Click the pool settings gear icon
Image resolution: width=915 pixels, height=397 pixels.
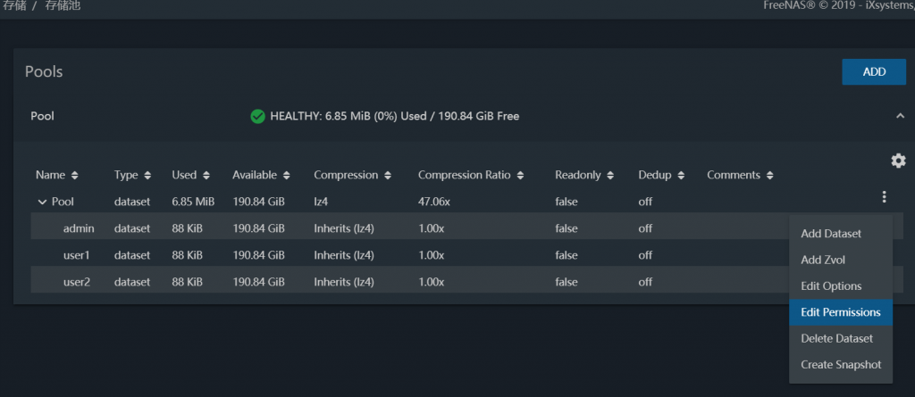[898, 161]
